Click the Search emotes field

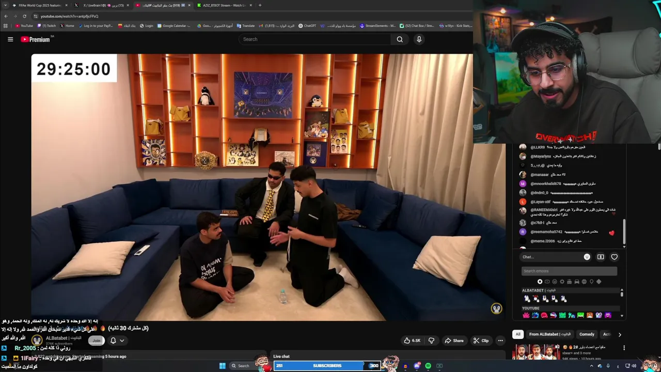point(569,271)
